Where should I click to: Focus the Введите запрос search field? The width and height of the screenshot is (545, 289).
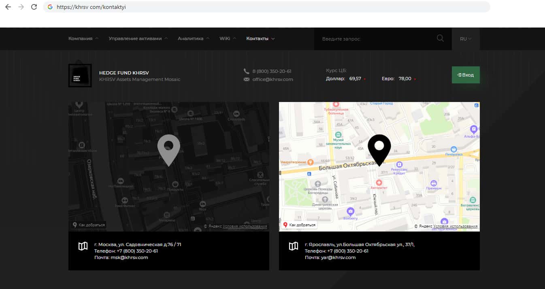[377, 39]
